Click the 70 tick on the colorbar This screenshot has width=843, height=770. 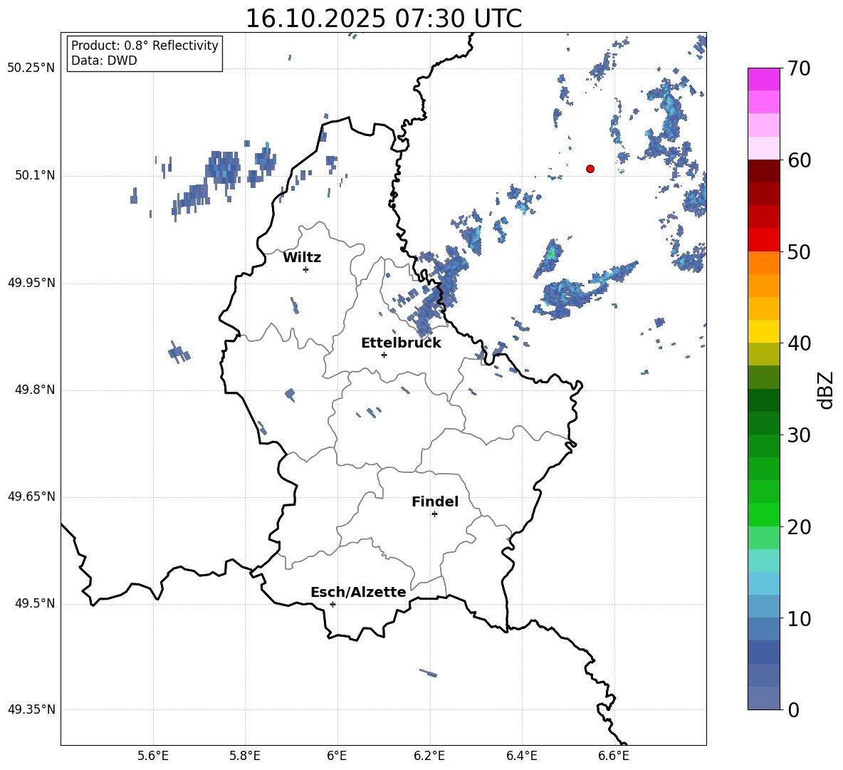[798, 68]
